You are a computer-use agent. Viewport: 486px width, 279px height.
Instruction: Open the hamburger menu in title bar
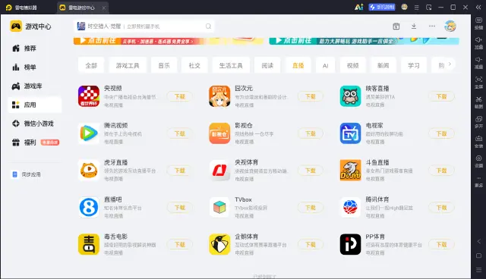click(x=417, y=7)
